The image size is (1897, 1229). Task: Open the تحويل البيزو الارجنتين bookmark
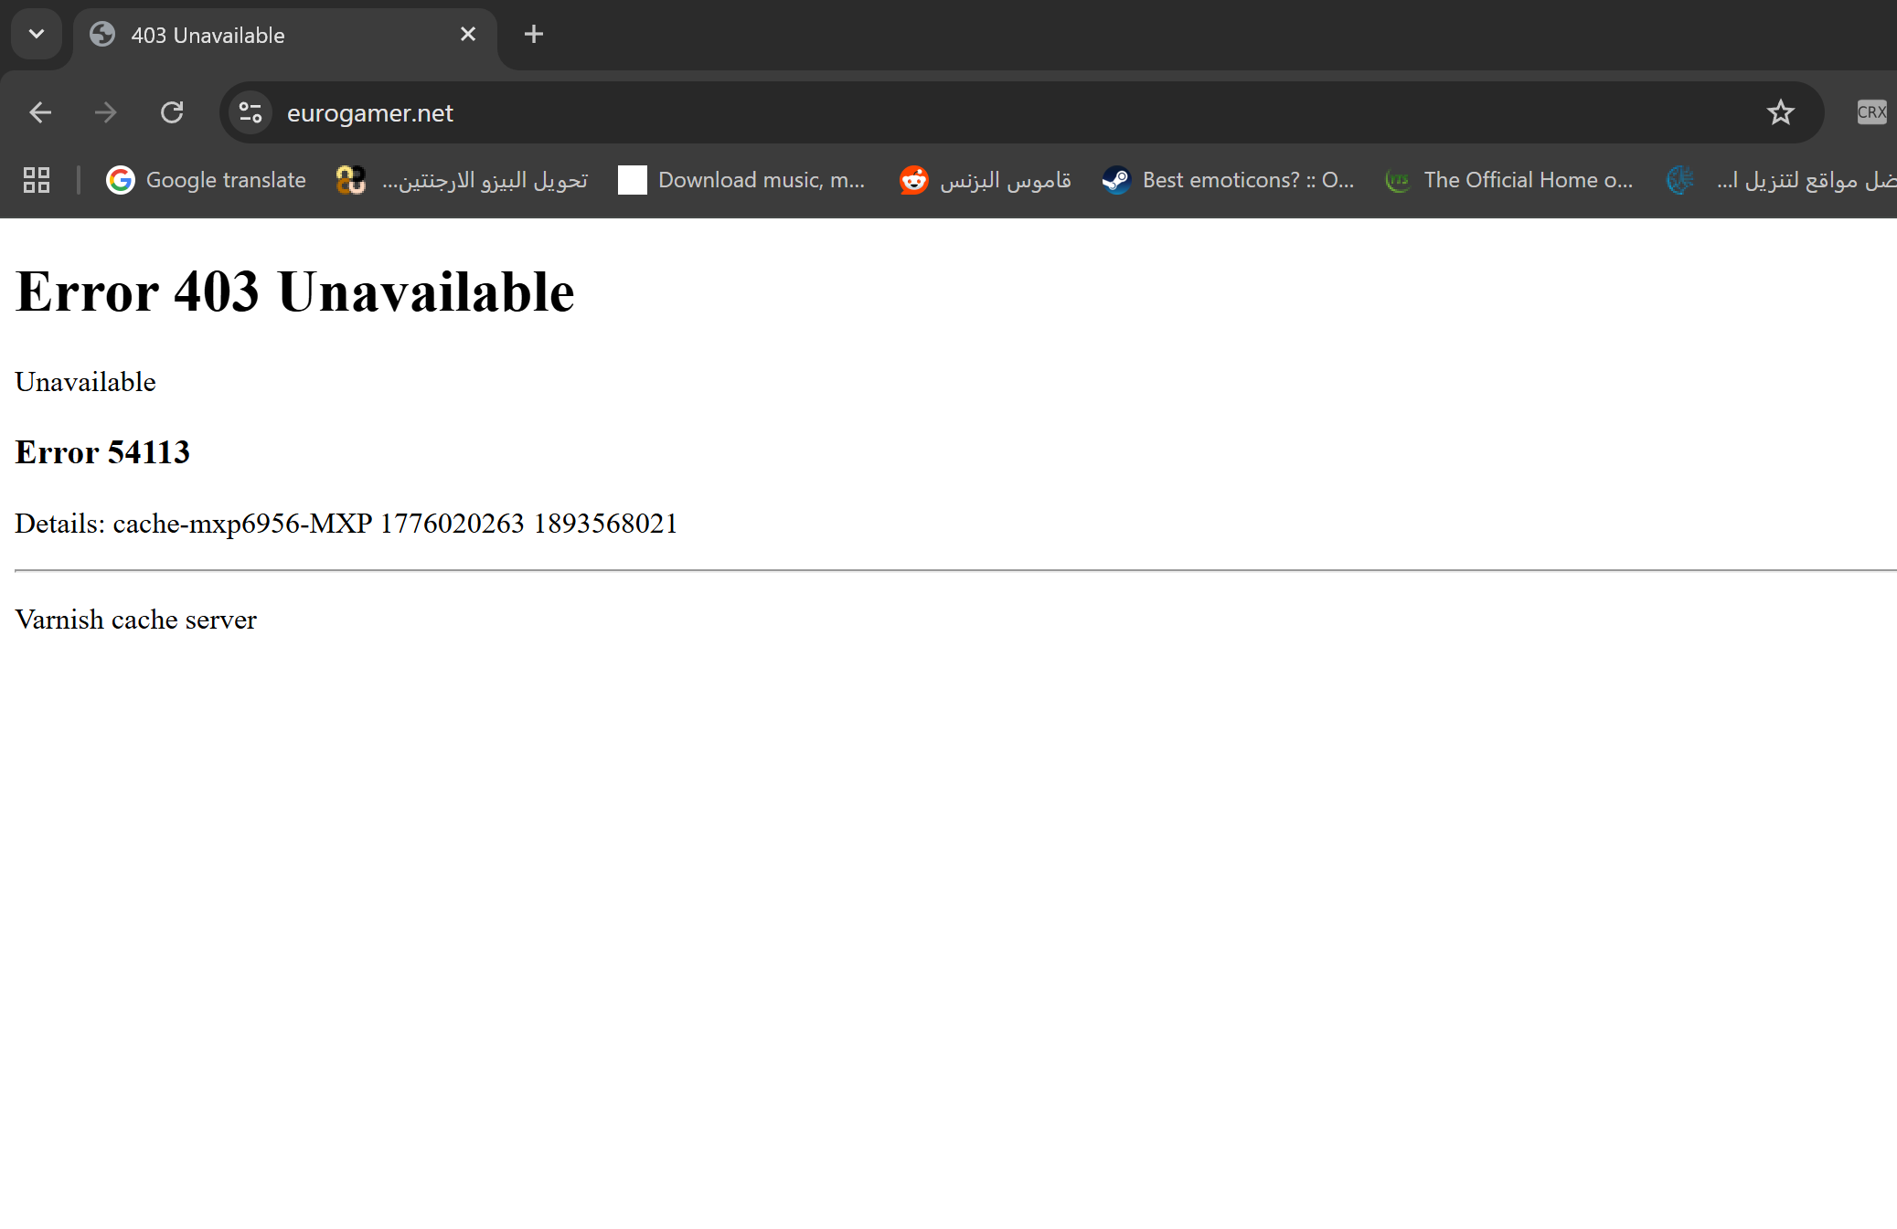(x=463, y=180)
